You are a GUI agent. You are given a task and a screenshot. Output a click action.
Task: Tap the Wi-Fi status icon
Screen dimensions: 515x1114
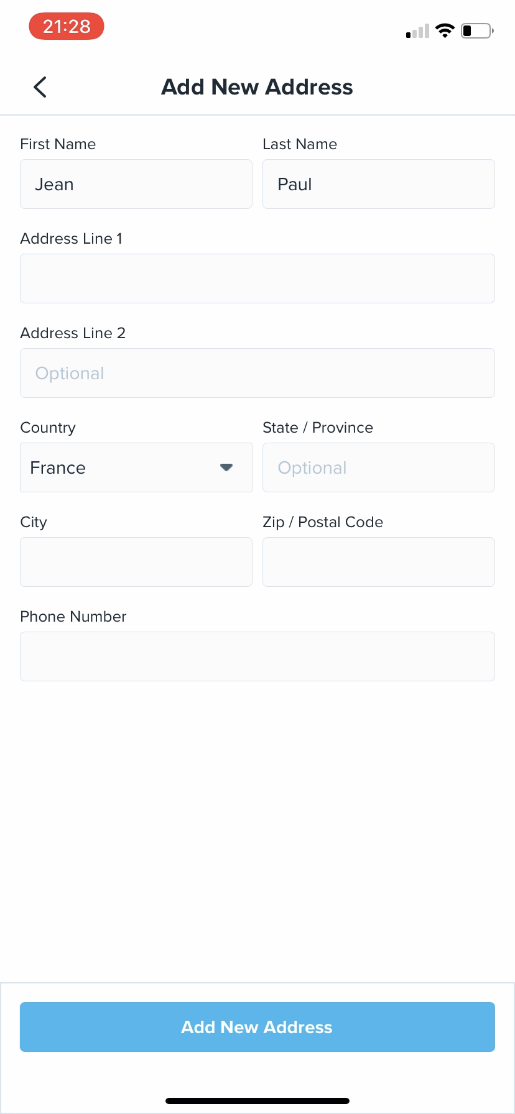(x=445, y=30)
